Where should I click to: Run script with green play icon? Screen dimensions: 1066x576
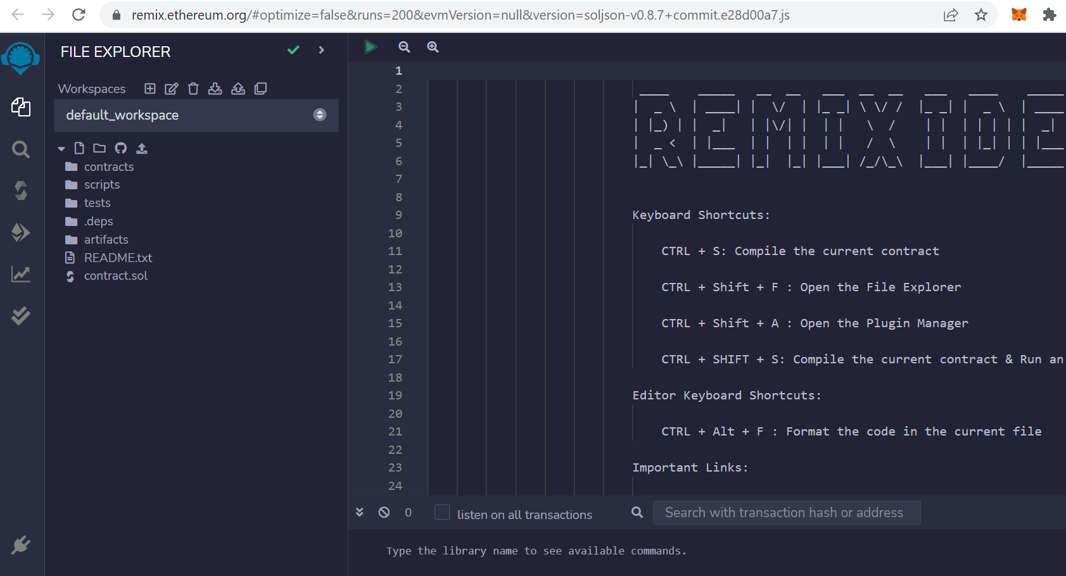pyautogui.click(x=371, y=46)
